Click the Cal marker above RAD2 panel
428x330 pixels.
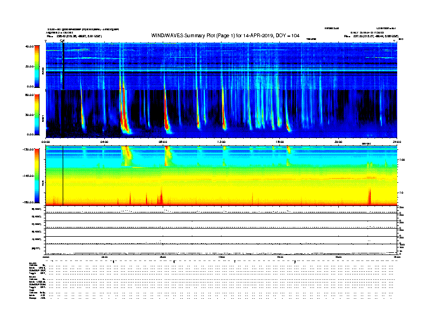pyautogui.click(x=62, y=41)
